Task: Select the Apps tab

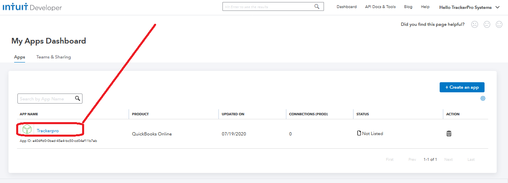Action: point(19,57)
